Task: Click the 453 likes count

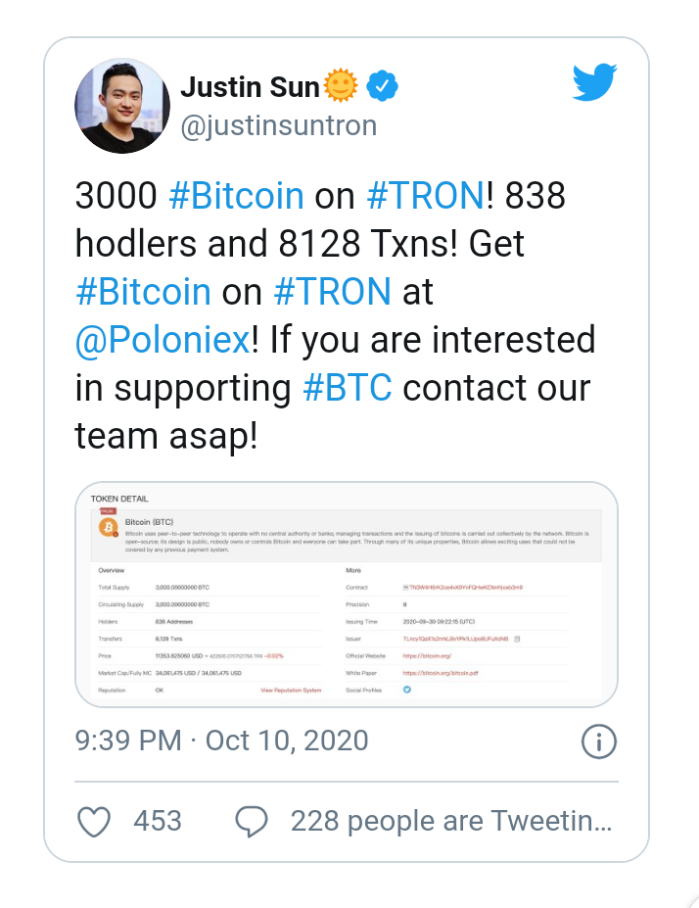Action: [158, 821]
